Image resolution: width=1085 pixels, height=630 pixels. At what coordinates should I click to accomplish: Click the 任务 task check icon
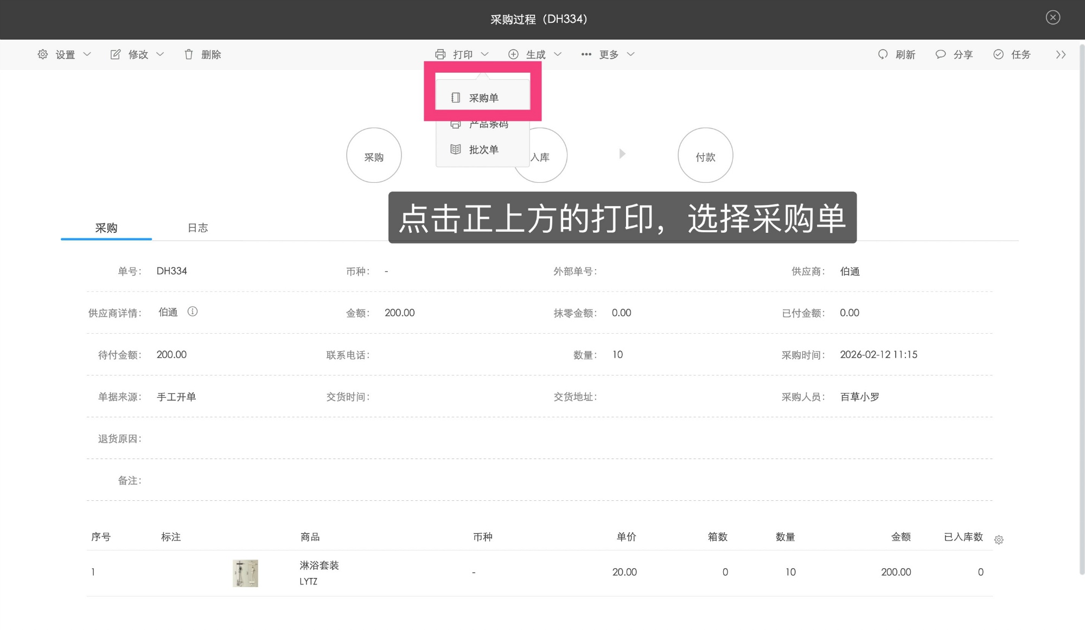998,54
